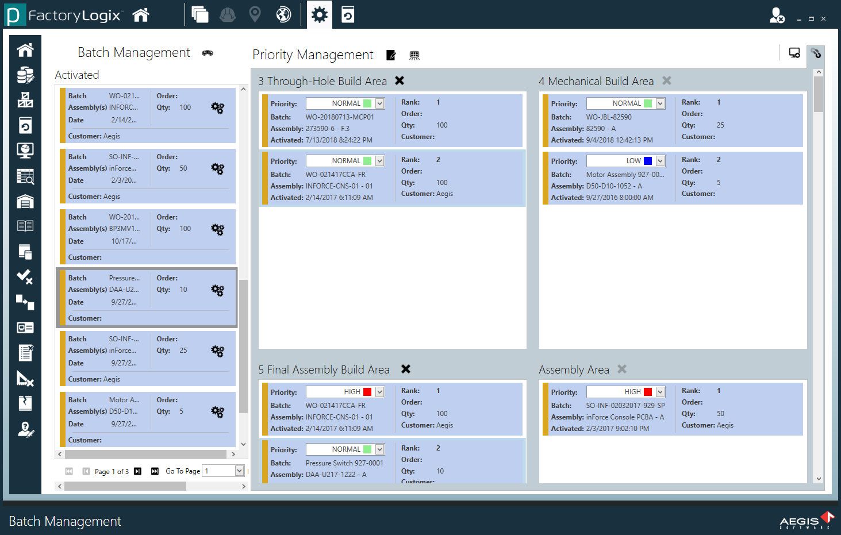Open gear options on the Motor Assembly batch card

click(217, 411)
